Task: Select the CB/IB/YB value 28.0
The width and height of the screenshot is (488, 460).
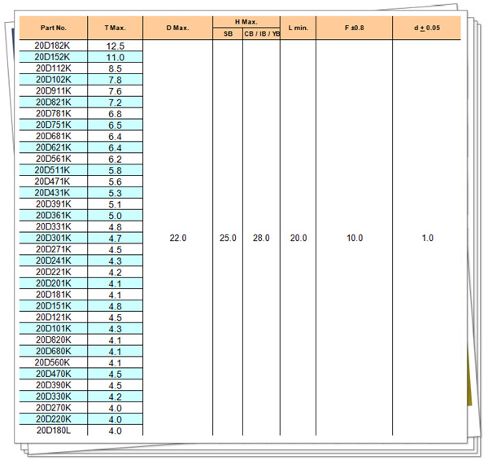Action: pos(261,238)
